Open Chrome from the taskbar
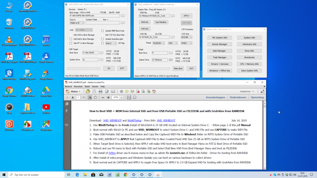The image size is (317, 178). pos(126,175)
